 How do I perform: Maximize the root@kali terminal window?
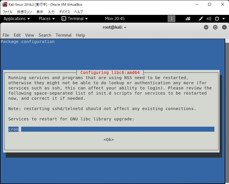215,27
